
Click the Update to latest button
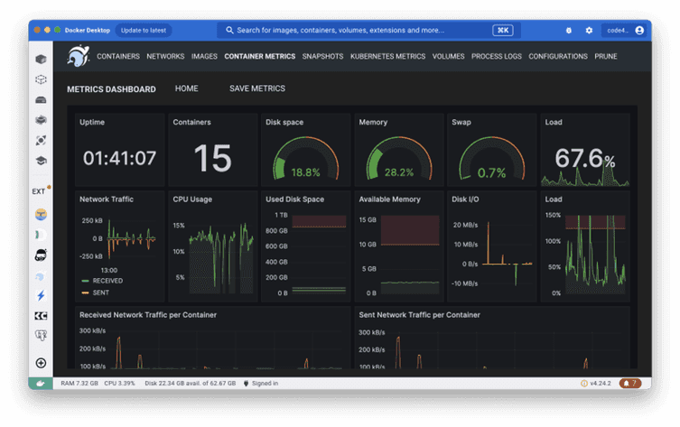[144, 31]
